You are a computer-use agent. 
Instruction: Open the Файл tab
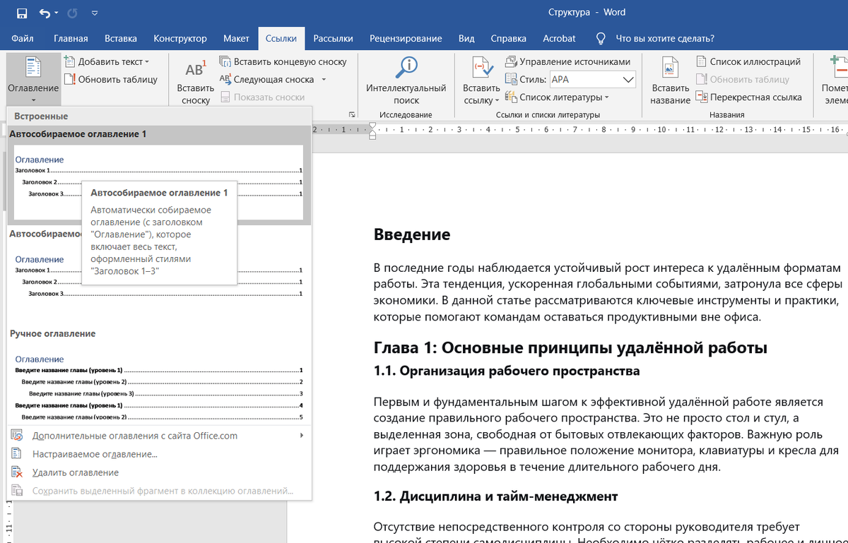coord(23,38)
